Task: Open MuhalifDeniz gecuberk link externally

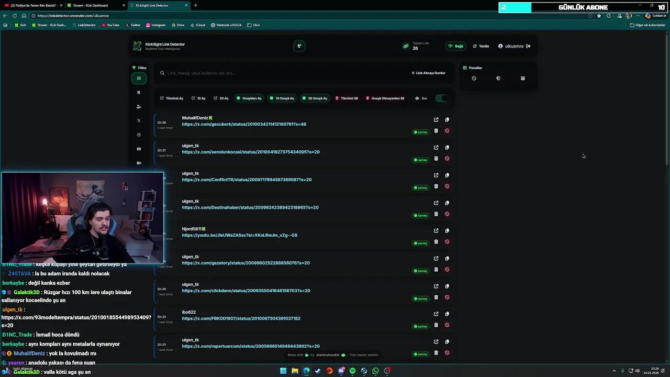Action: click(x=436, y=120)
